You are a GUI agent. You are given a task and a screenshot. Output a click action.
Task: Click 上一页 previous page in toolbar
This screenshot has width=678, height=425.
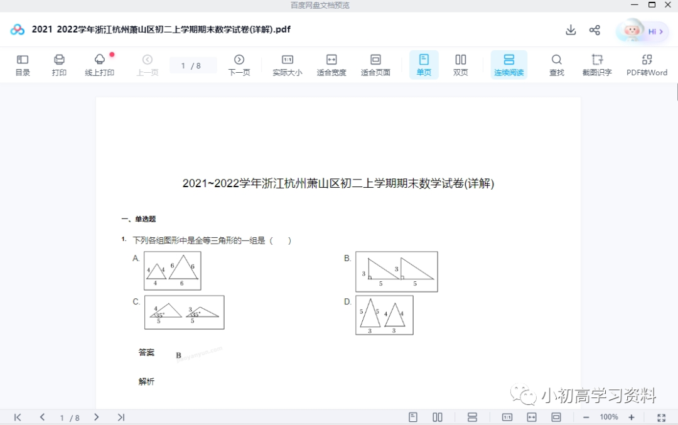(148, 65)
